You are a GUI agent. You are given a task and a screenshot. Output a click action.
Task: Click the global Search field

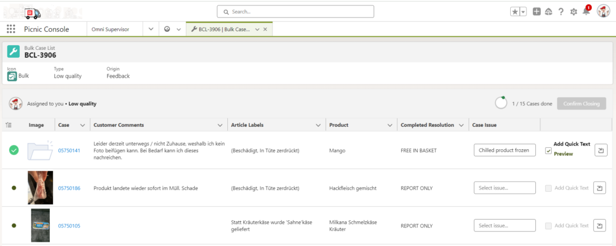tap(295, 11)
